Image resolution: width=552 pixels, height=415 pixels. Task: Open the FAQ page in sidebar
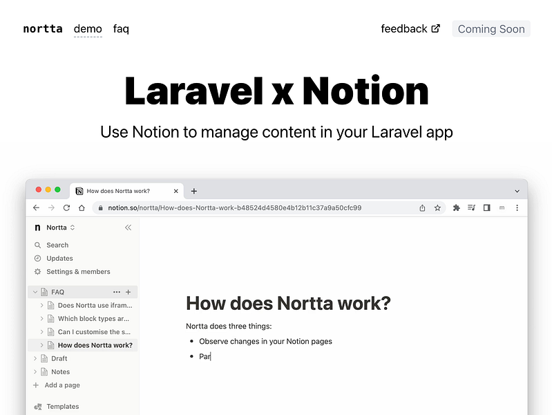[58, 292]
